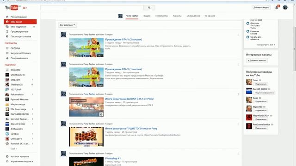Screen dimensions: 296x166
Task: Click the + Добавить каналы button
Action: [257, 60]
